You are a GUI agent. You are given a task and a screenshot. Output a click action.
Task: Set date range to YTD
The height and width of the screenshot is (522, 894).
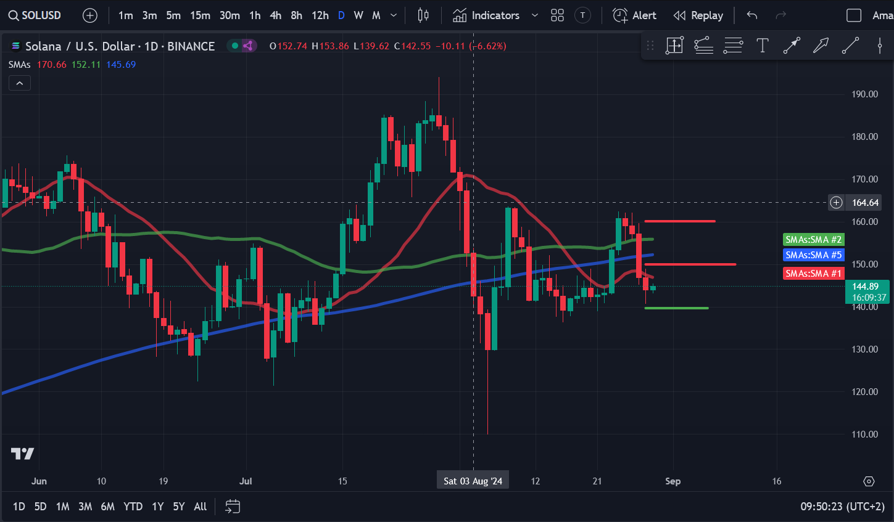(133, 507)
